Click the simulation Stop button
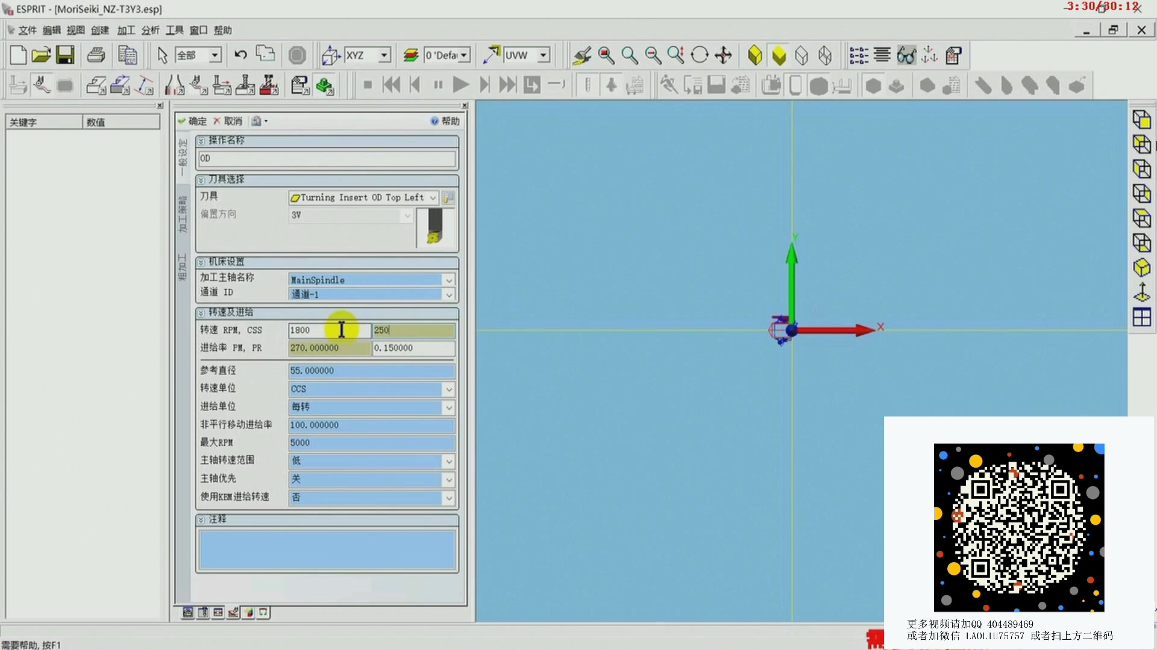Viewport: 1157px width, 650px height. tap(368, 85)
